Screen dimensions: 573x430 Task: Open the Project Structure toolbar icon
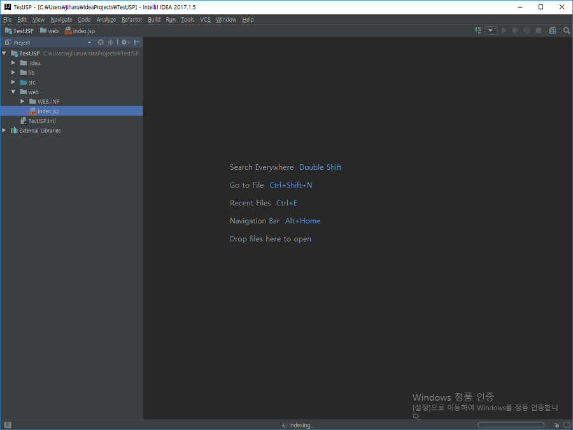[x=553, y=31]
